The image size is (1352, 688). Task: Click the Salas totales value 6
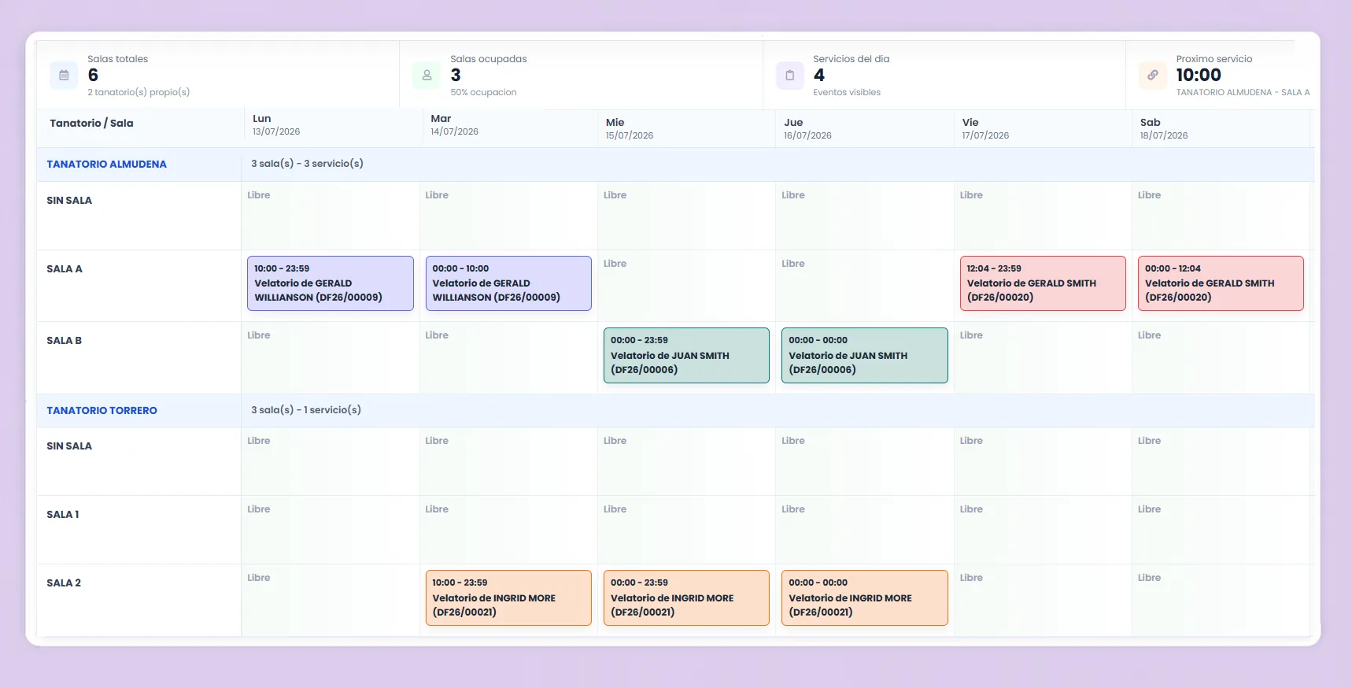(x=94, y=76)
